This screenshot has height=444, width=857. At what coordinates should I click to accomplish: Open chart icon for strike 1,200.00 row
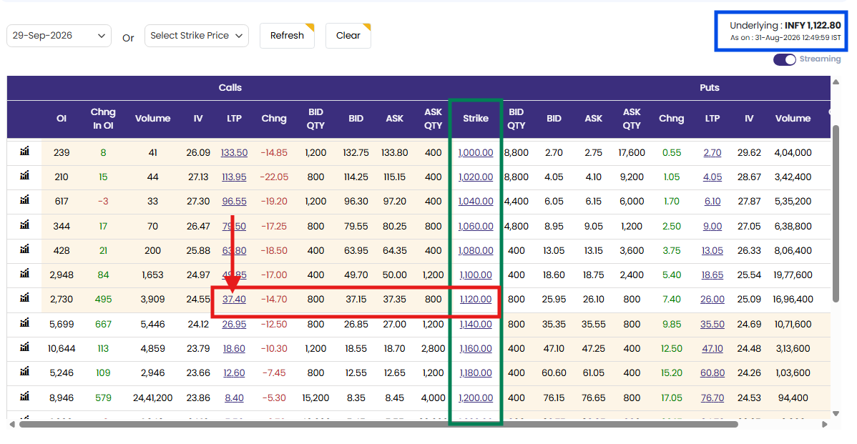[x=24, y=397]
